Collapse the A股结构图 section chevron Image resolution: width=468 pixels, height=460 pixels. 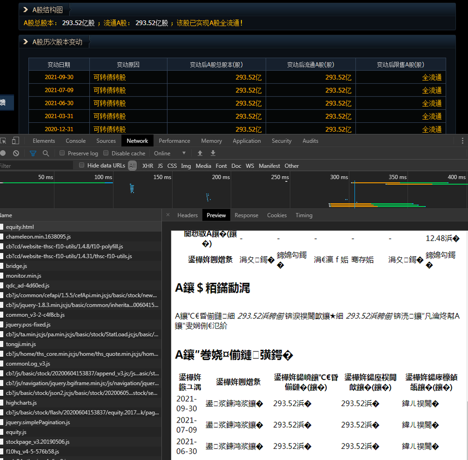26,10
